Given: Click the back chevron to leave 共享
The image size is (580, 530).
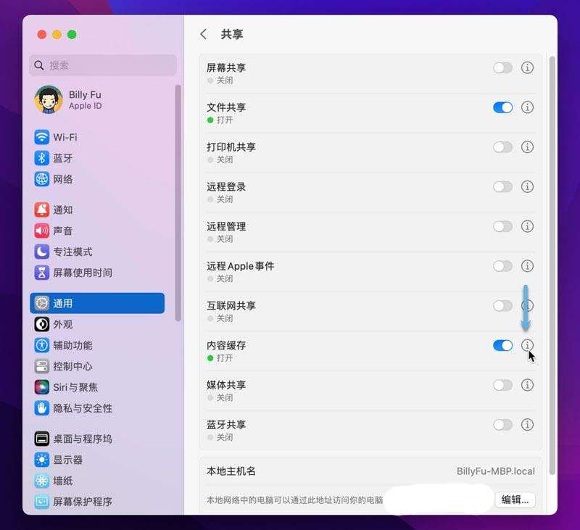Looking at the screenshot, I should pyautogui.click(x=204, y=34).
